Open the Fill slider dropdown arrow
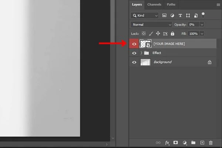Screen dimensions: 222x148 (202, 34)
